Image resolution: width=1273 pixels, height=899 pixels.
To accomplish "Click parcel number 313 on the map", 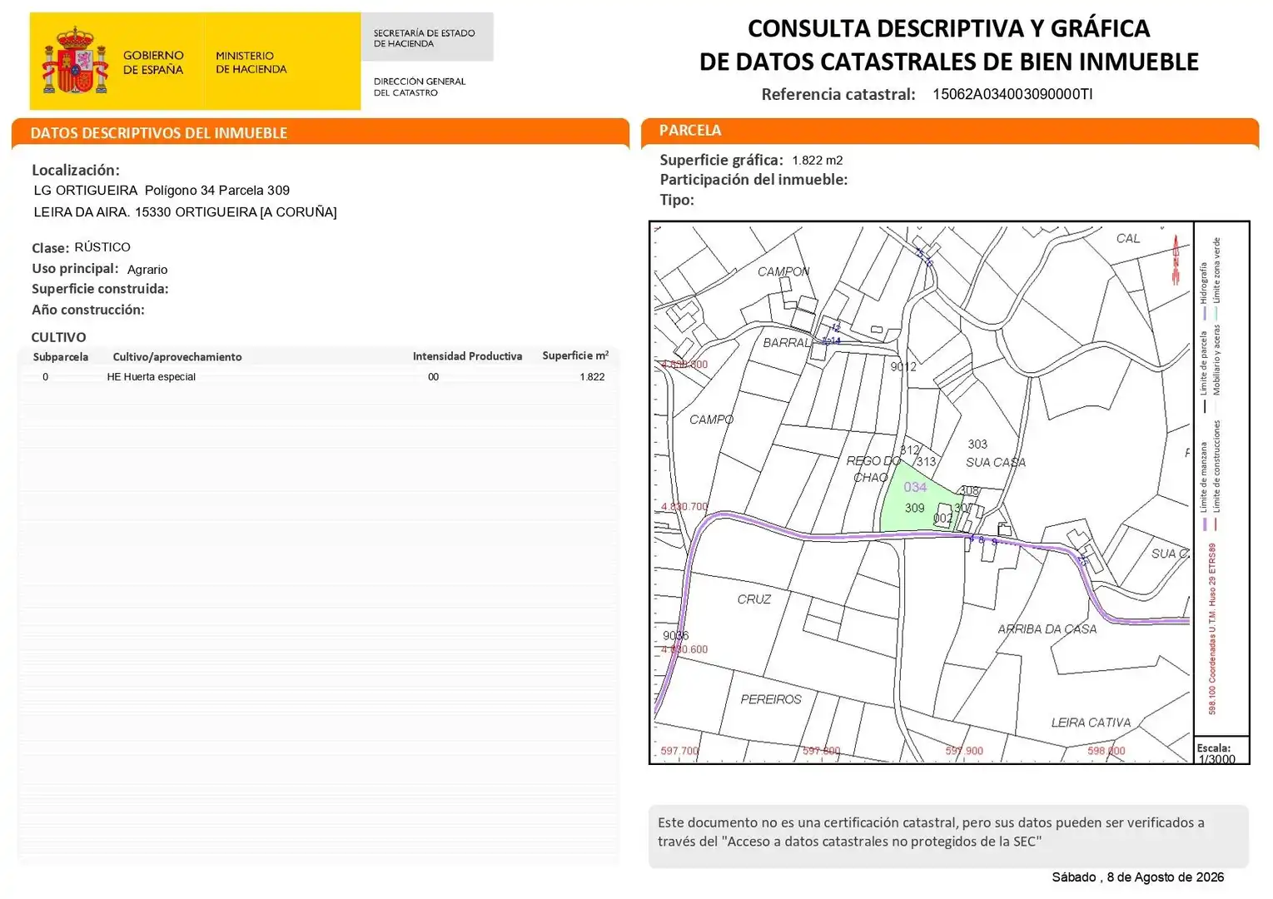I will click(926, 462).
